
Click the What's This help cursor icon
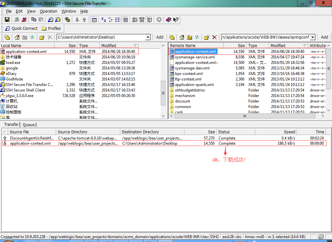[176, 20]
